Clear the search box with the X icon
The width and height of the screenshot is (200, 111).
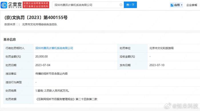pyautogui.click(x=121, y=5)
